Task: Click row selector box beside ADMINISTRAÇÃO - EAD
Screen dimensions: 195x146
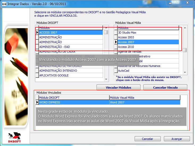Action: (37, 47)
